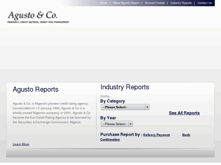Click the Agusto Reports heading
This screenshot has width=221, height=165.
36,89
